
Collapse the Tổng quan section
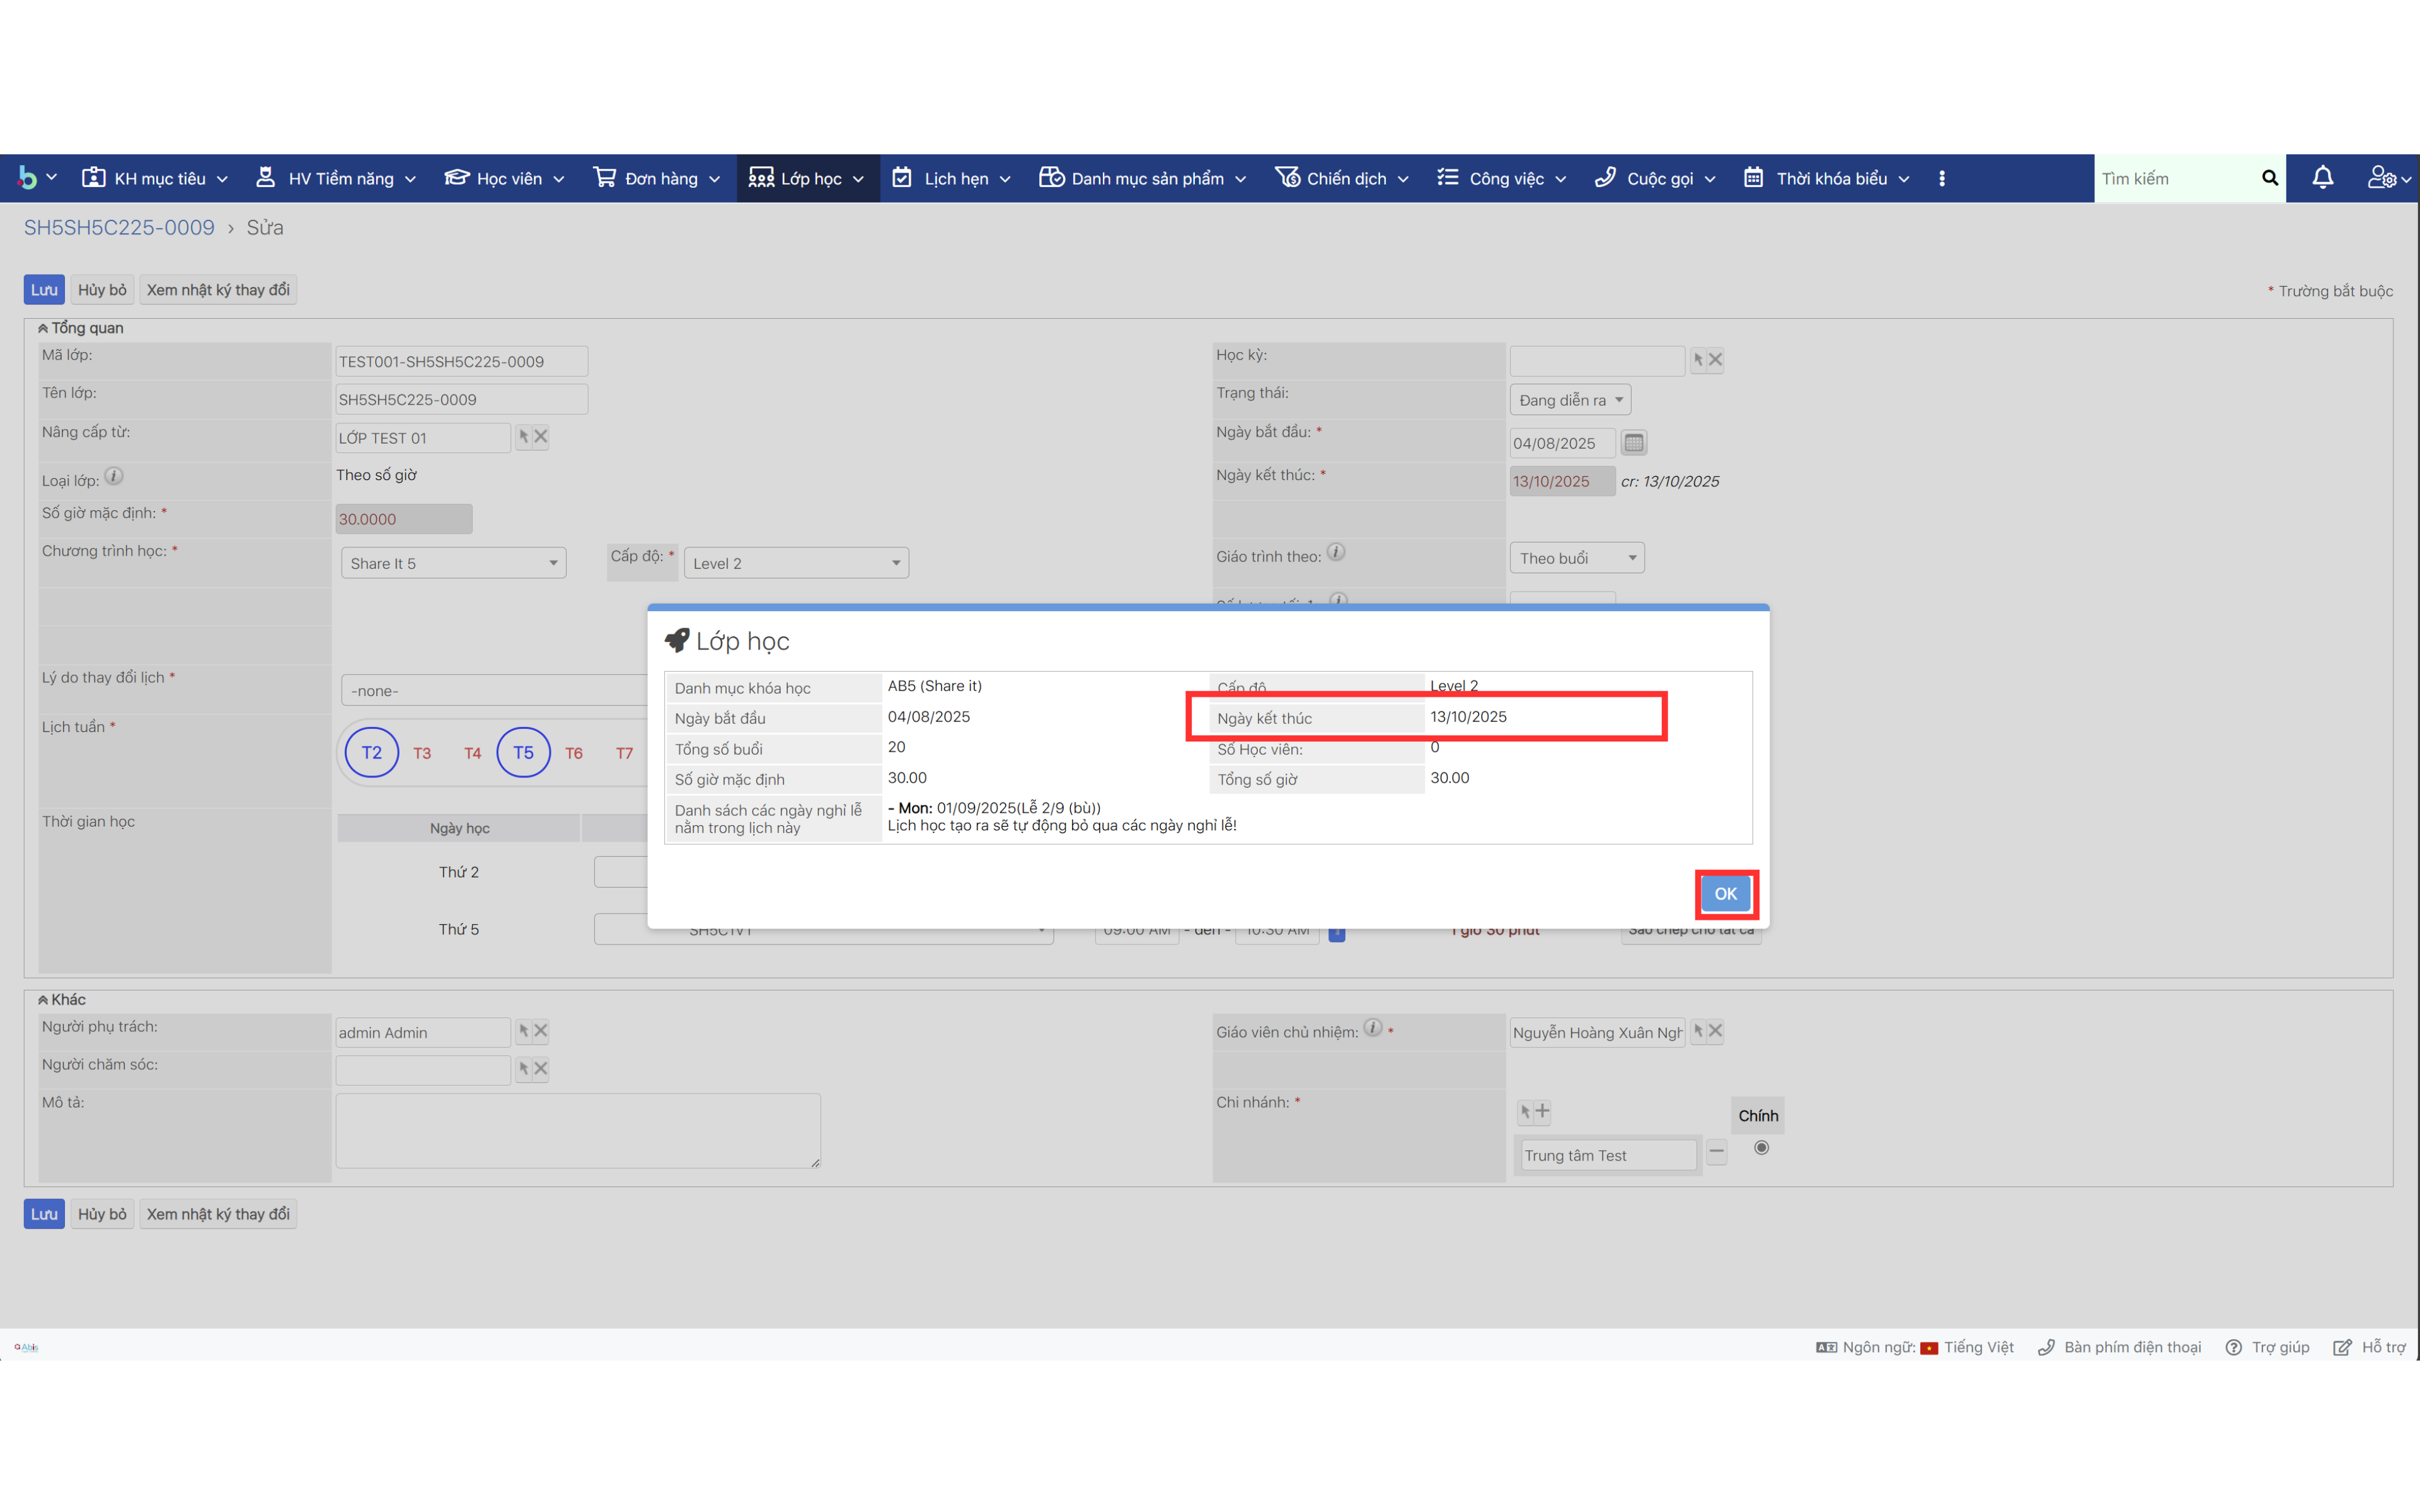pyautogui.click(x=43, y=328)
